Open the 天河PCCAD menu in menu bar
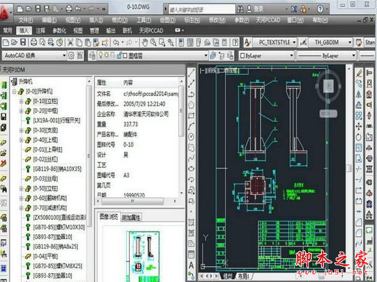377x282 pixels. click(x=268, y=20)
